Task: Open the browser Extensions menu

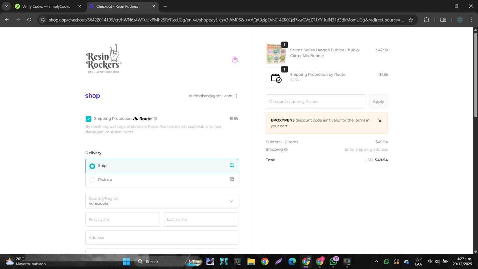Action: point(426,20)
